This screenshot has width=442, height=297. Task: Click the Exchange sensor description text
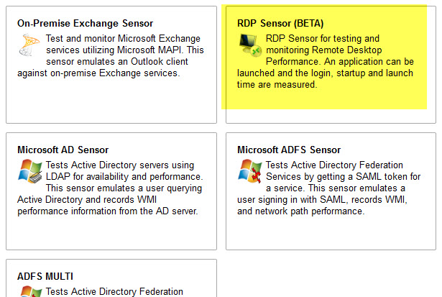[111, 56]
